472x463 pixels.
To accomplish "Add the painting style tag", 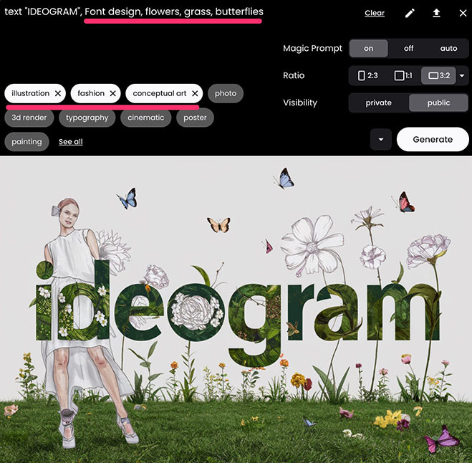I will [x=27, y=142].
